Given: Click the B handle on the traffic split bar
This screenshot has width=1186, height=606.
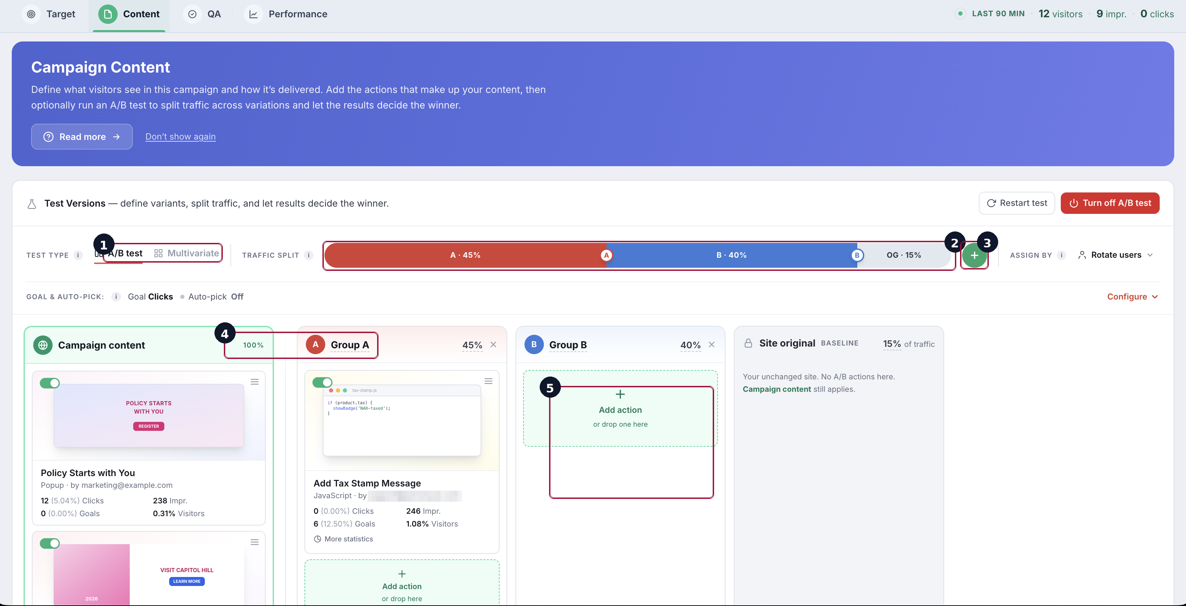Looking at the screenshot, I should 857,255.
